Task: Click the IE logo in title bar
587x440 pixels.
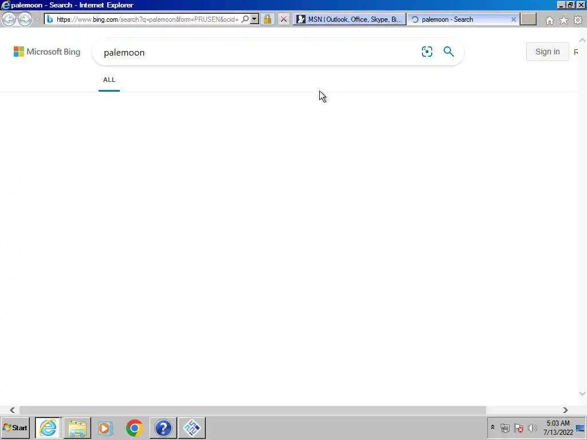Action: (5, 5)
